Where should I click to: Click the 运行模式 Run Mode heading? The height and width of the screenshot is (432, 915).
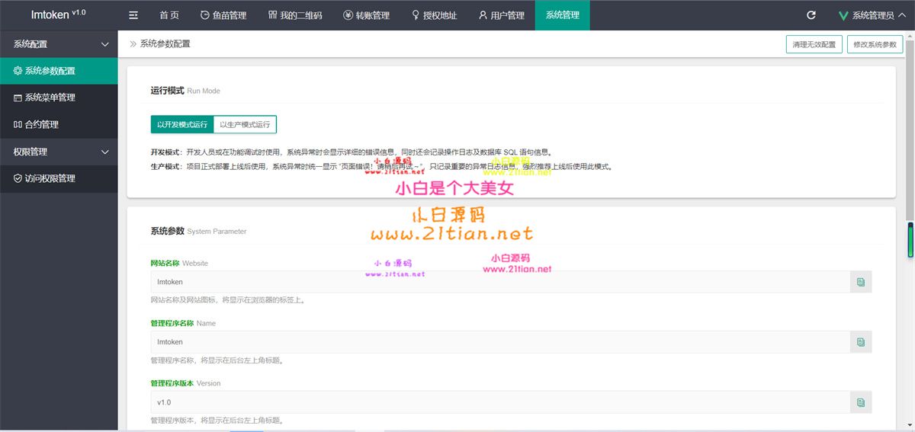[185, 90]
